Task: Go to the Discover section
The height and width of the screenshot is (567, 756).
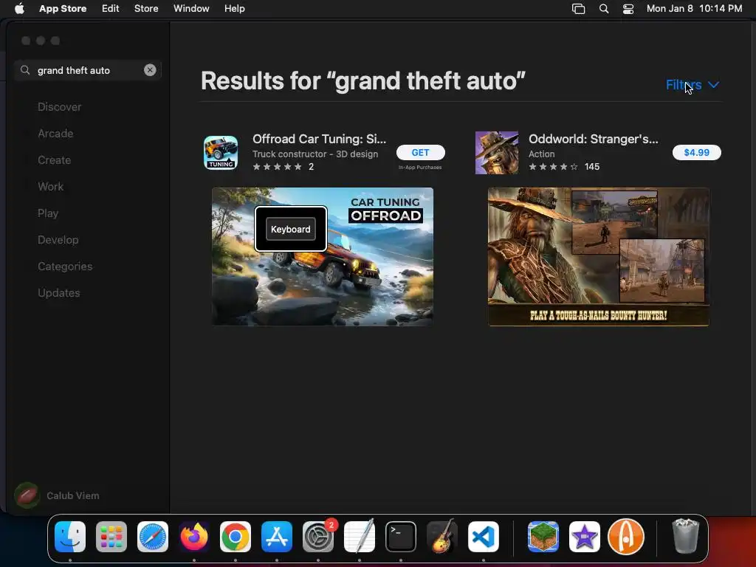Action: pos(59,107)
